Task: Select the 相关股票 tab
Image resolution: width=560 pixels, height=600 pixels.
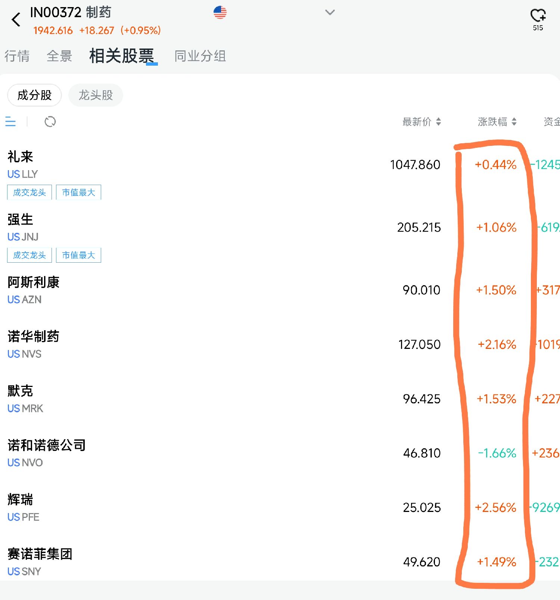Action: coord(122,56)
